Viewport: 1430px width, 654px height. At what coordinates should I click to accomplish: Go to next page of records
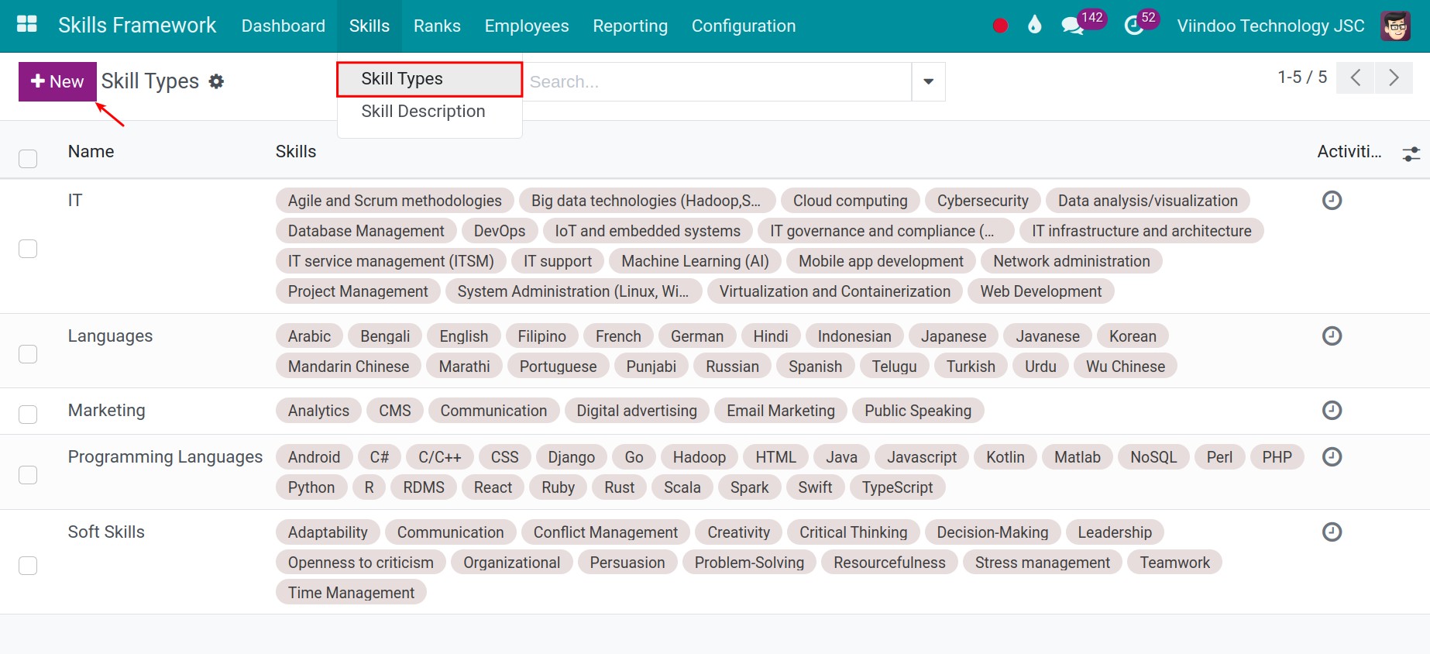[1394, 77]
